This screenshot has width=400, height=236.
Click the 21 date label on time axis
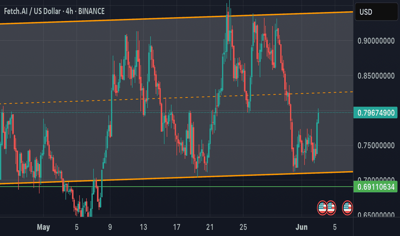pyautogui.click(x=210, y=227)
